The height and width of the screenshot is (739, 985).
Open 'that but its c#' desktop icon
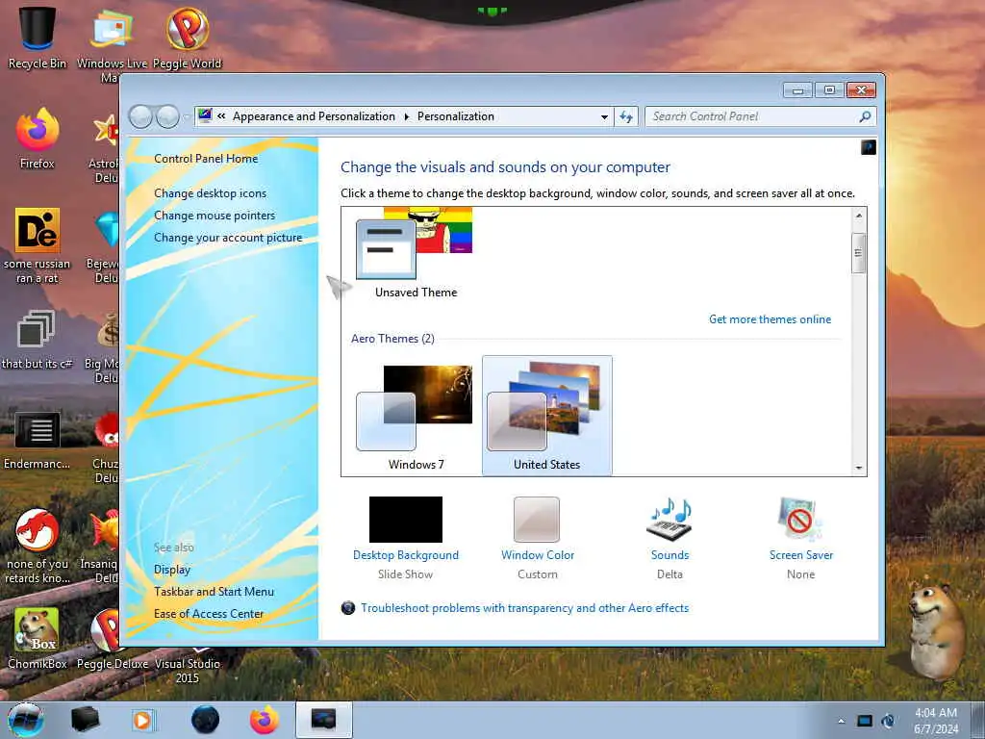pos(38,340)
